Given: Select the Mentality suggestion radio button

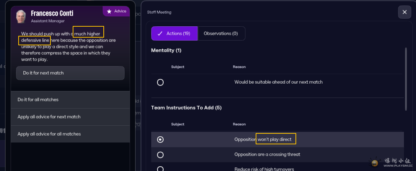Looking at the screenshot, I should (x=160, y=82).
